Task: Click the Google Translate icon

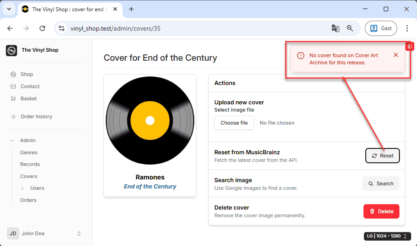Action: click(x=336, y=28)
